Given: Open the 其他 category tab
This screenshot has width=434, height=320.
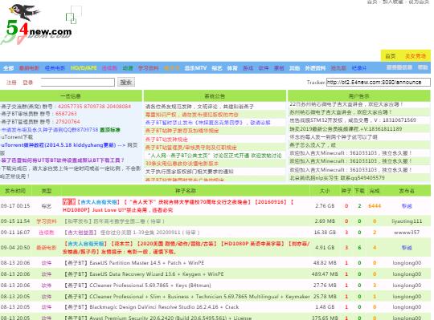Looking at the screenshot, I should tap(294, 68).
